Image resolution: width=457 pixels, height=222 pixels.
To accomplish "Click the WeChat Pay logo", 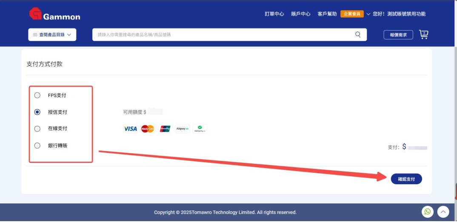I will 200,129.
